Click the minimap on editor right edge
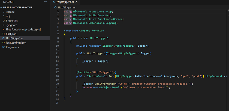The height and width of the screenshot is (111, 229). point(228,13)
